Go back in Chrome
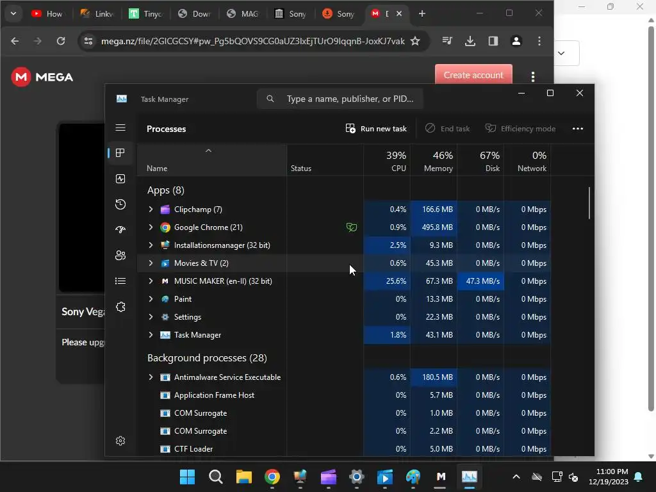 click(x=15, y=41)
